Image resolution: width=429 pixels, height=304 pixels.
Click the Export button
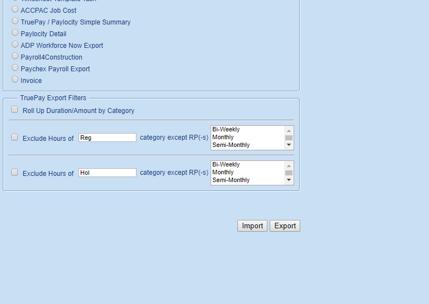pos(285,226)
